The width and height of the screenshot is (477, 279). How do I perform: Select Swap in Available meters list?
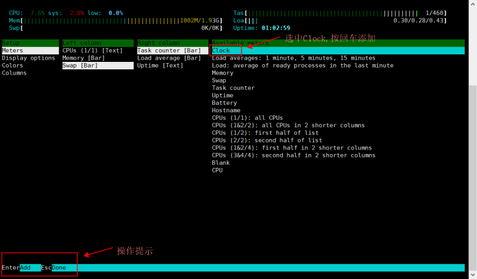[x=219, y=80]
